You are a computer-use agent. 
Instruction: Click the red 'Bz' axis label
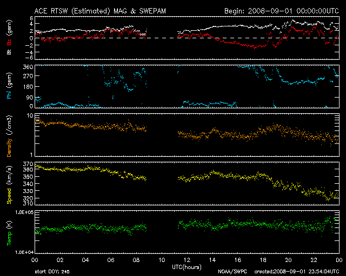coord(9,42)
